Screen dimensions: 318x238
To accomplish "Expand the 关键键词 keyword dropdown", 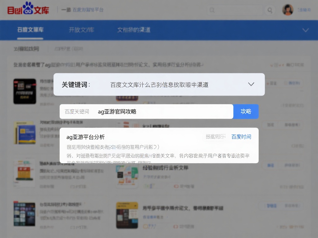I will [251, 84].
